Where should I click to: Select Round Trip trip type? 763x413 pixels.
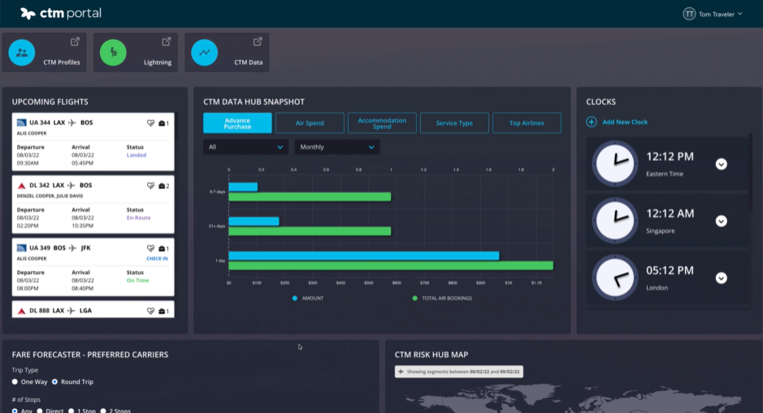(x=54, y=382)
